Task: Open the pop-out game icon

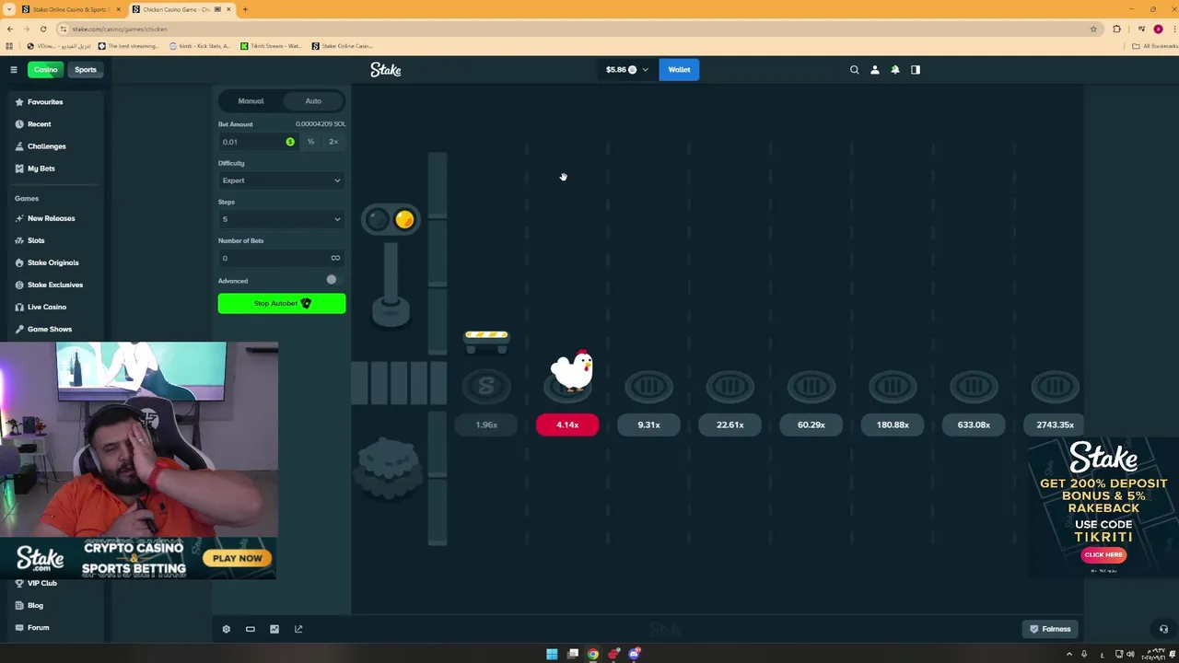Action: tap(298, 629)
